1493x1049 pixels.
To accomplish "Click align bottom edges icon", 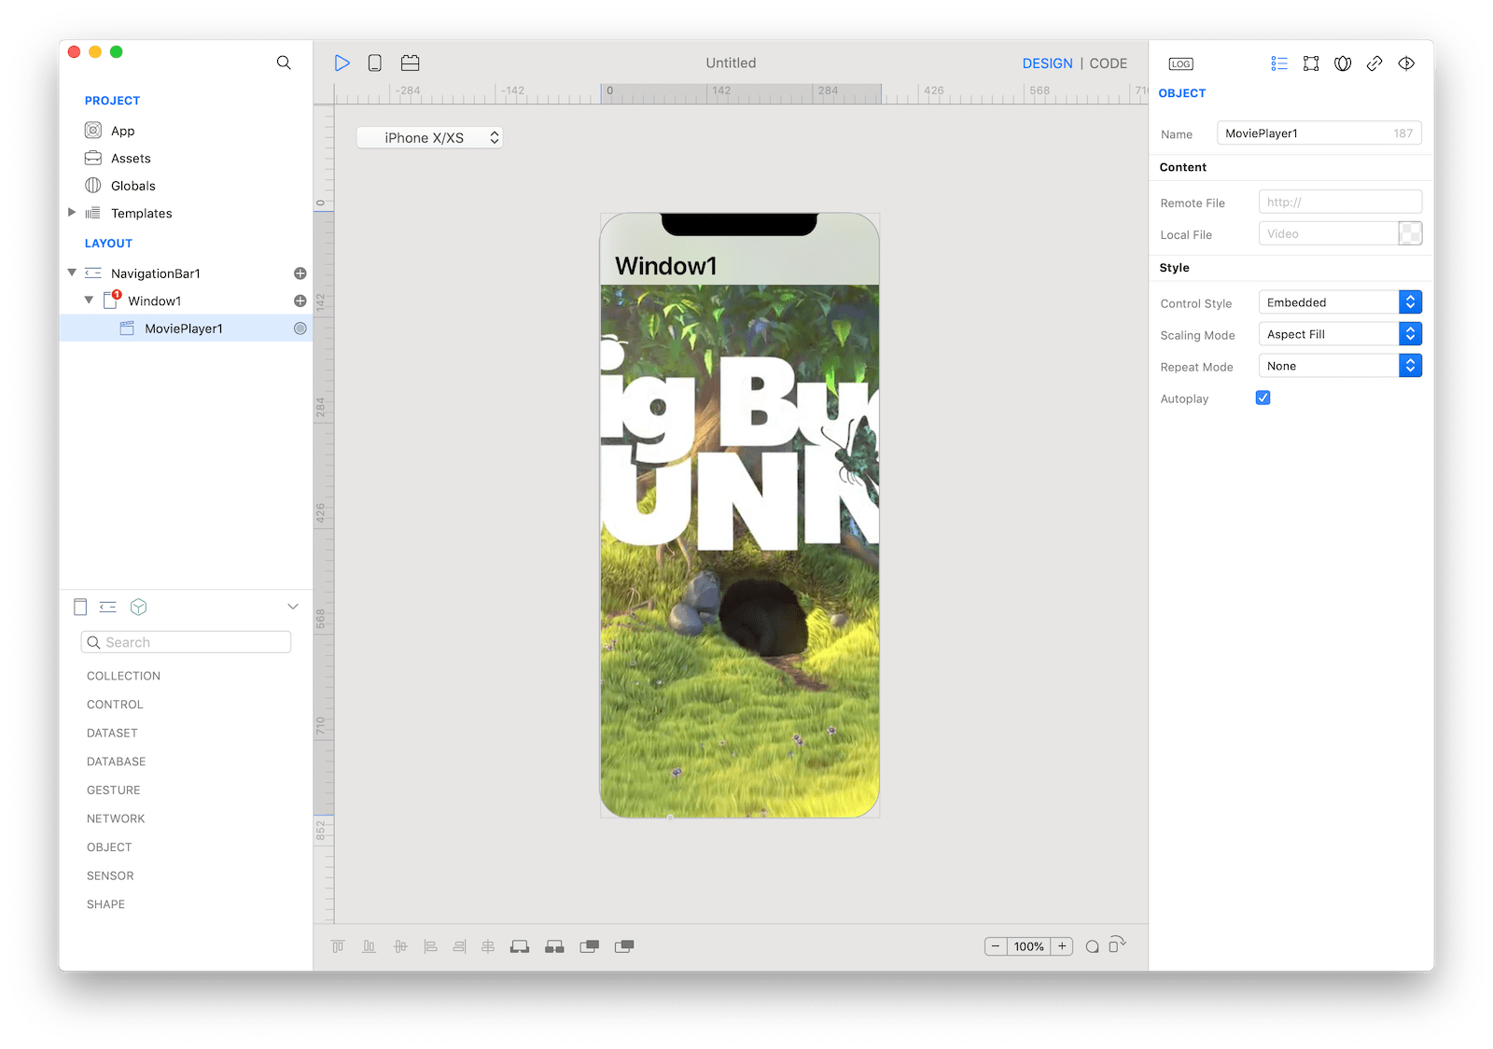I will point(369,946).
